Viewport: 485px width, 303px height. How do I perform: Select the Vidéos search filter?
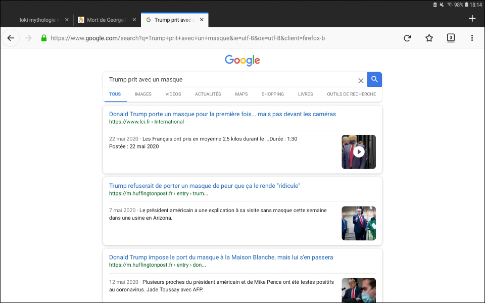click(173, 94)
